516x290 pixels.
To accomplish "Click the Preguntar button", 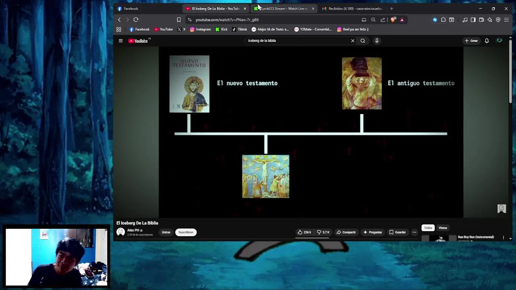I will (372, 232).
